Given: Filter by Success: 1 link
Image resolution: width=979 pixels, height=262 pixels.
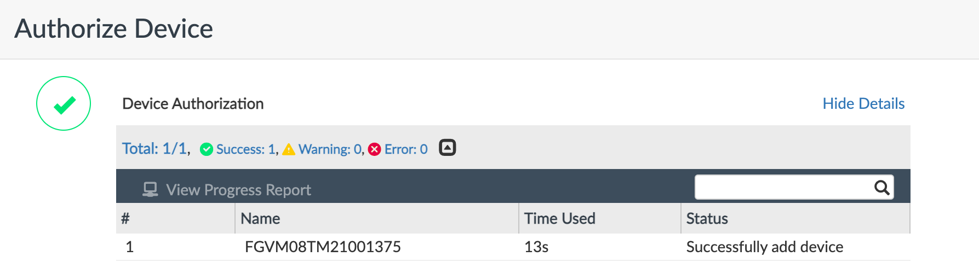Looking at the screenshot, I should coord(246,149).
